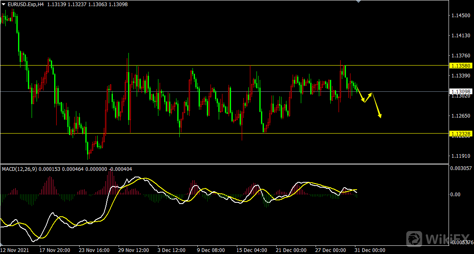This screenshot has width=474, height=254.
Task: Select the first yellow downward arrow head
Action: 363,100
